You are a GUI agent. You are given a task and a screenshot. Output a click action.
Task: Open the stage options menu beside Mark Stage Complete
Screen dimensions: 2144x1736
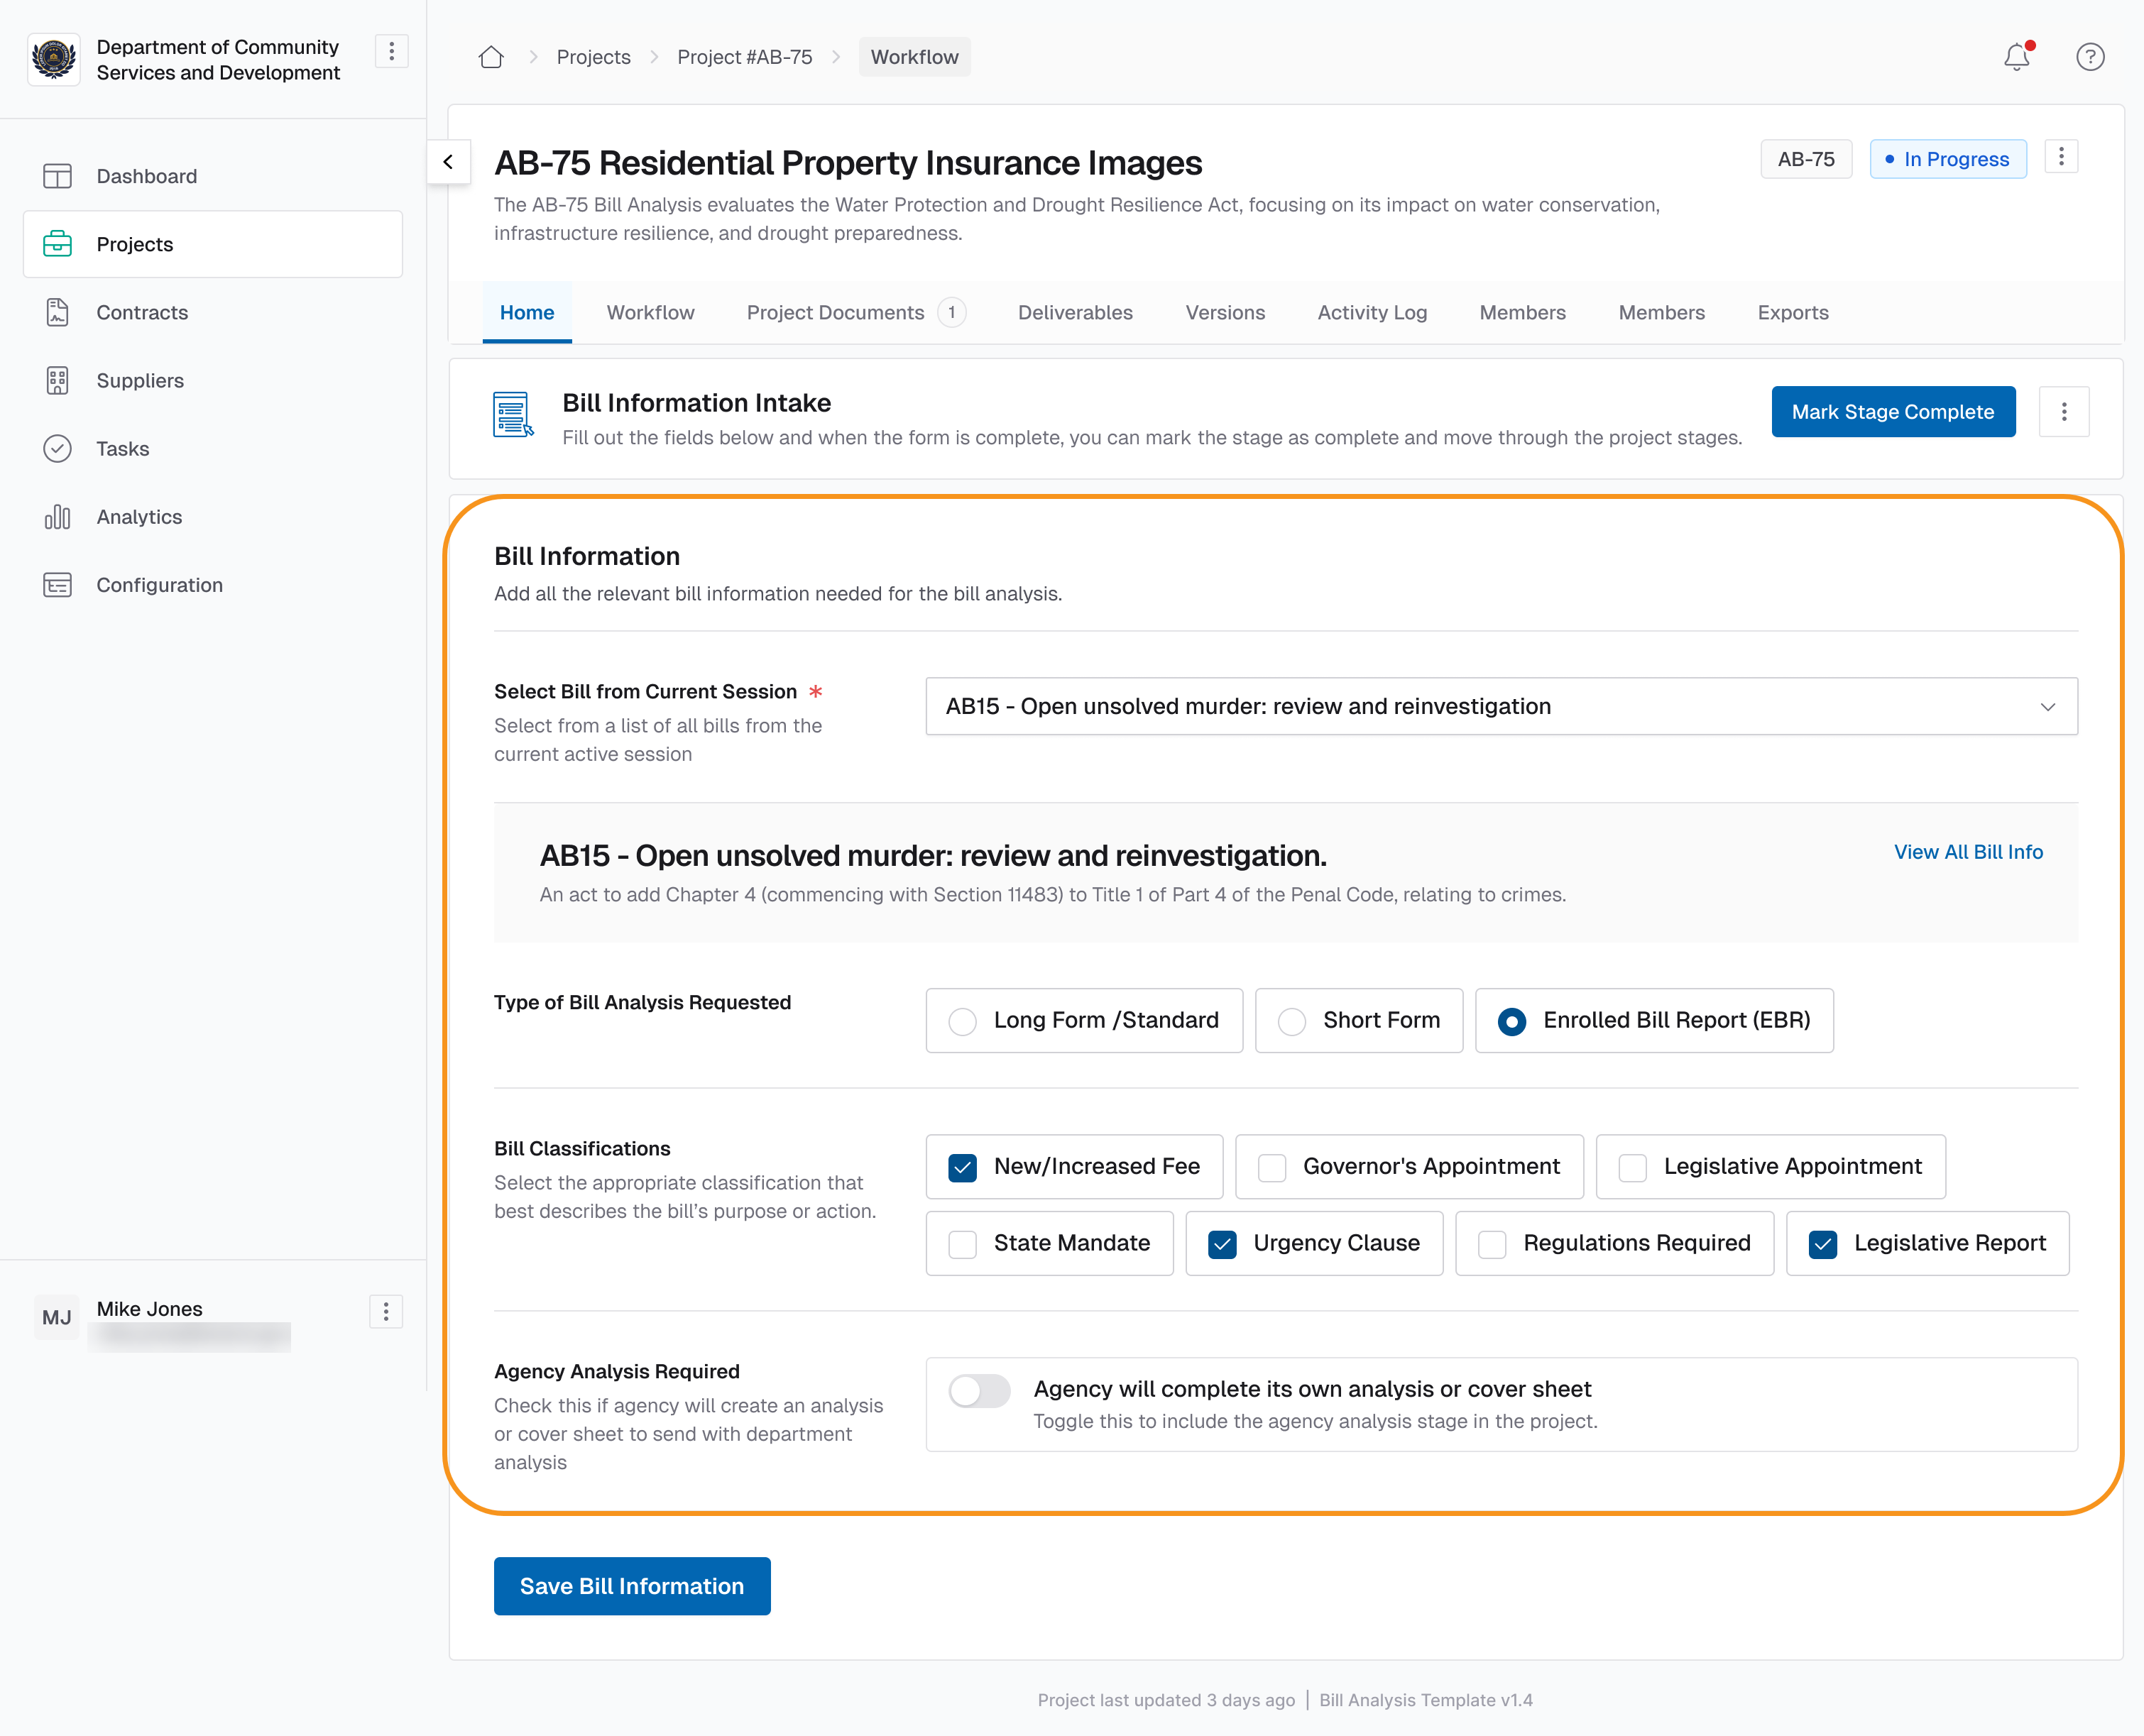(x=2063, y=412)
